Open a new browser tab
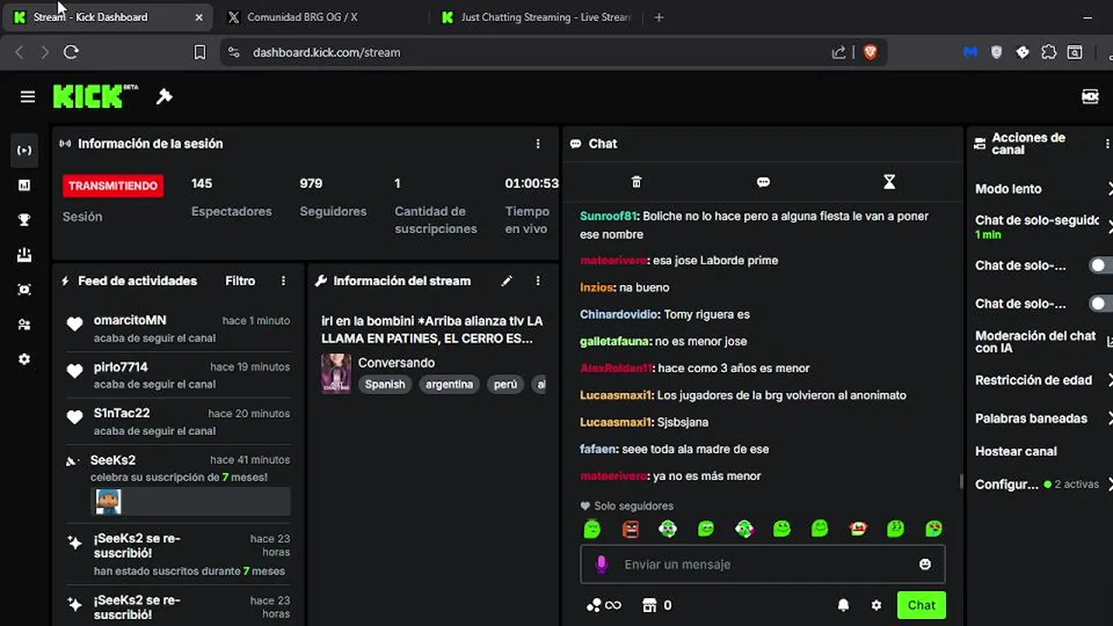 click(658, 17)
